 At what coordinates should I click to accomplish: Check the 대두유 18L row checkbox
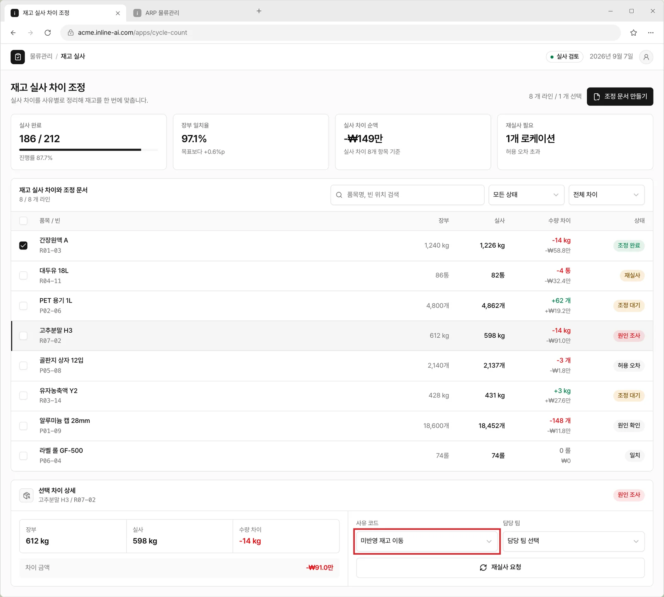pos(23,275)
